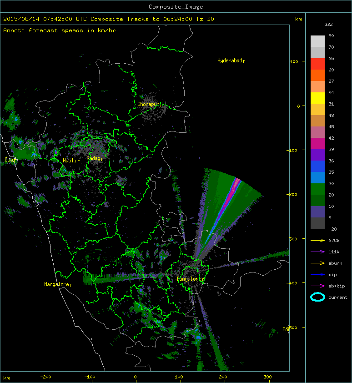This screenshot has width=352, height=383.
Task: Click the -200 tick on the bottom axis
Action: tap(45, 377)
